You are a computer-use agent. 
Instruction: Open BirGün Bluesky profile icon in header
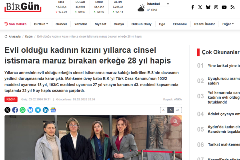coord(208,7)
